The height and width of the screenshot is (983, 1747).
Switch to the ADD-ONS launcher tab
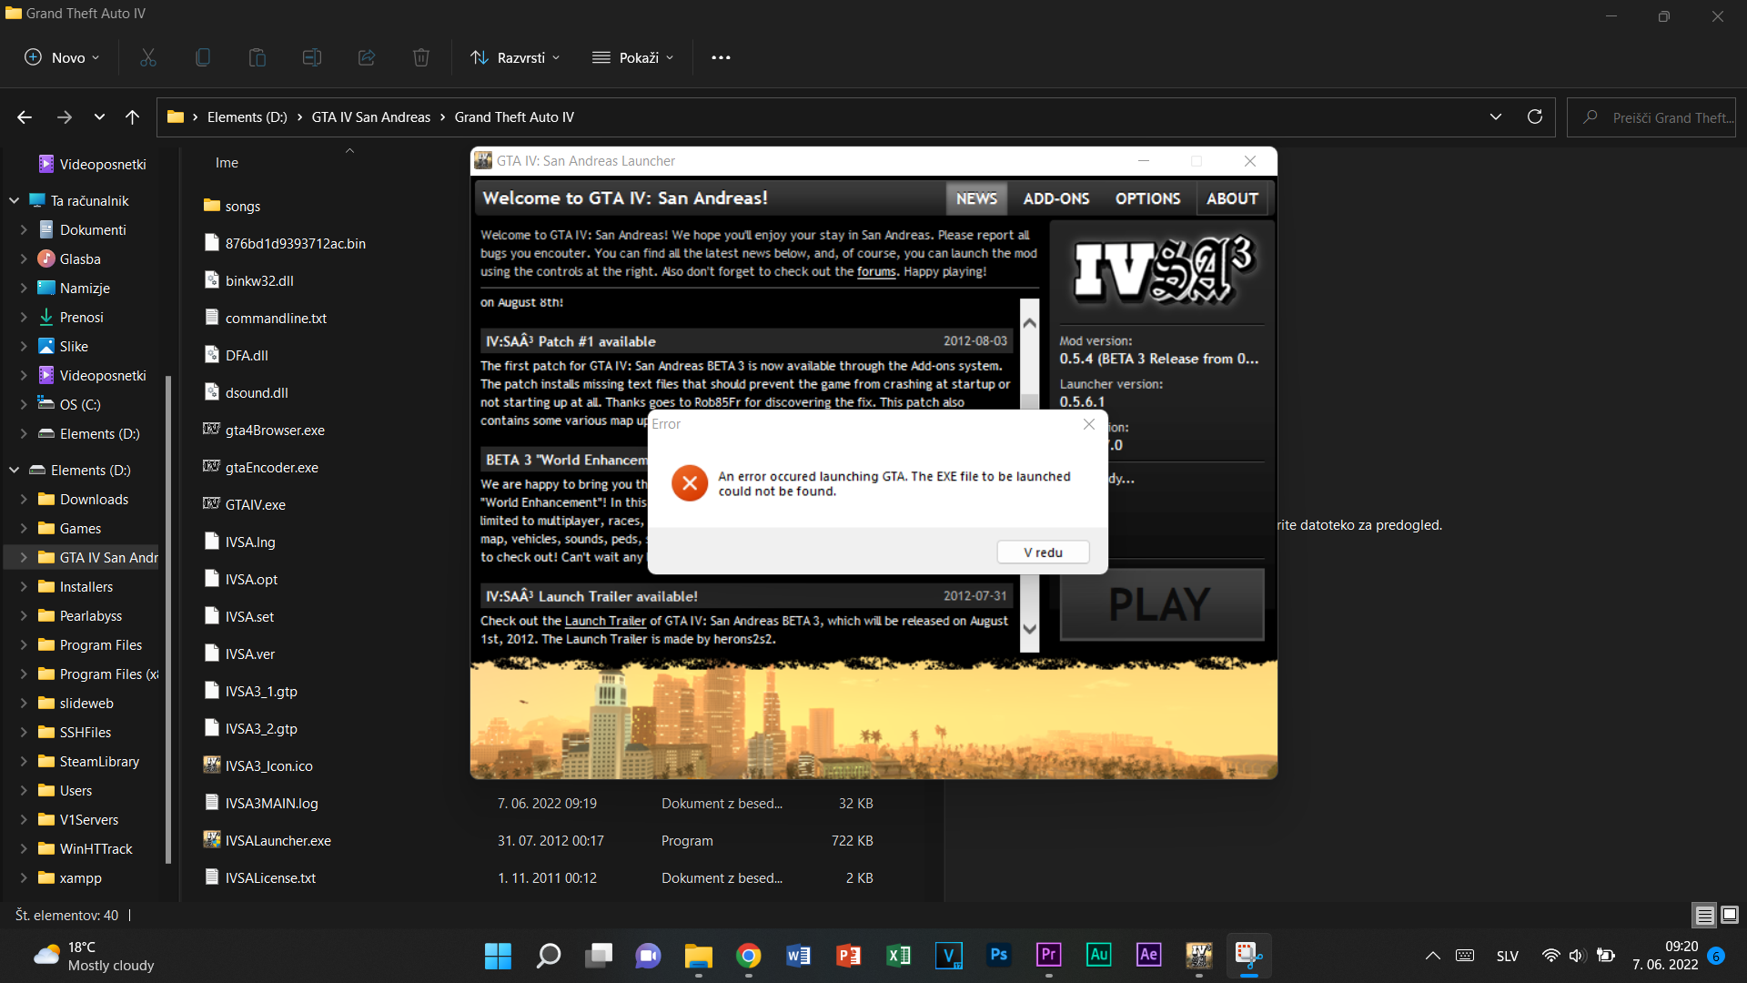pos(1055,198)
